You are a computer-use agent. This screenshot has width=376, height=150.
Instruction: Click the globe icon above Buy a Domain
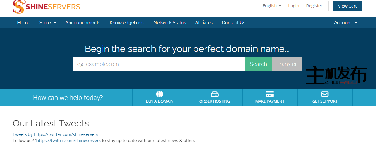click(x=160, y=94)
